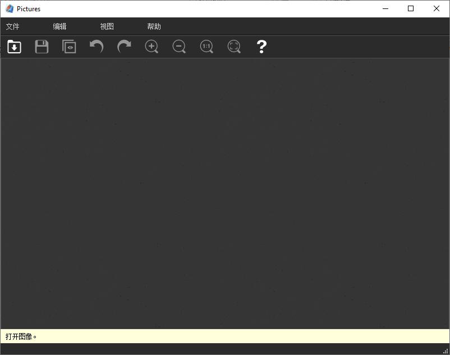Click the undo arrow icon
This screenshot has height=355, width=450.
(x=97, y=47)
